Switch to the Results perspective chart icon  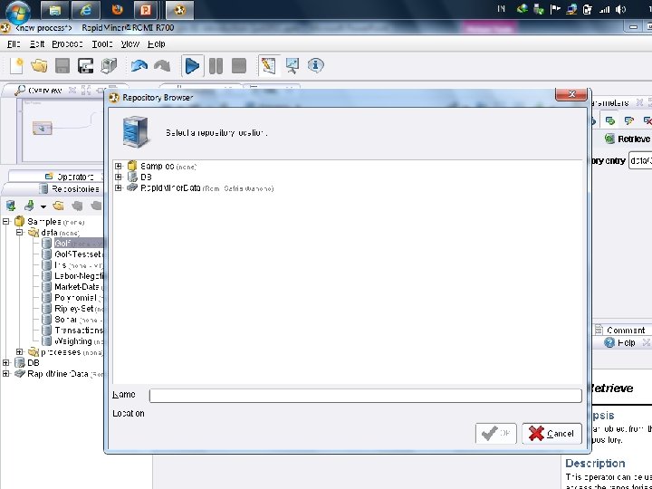(292, 66)
